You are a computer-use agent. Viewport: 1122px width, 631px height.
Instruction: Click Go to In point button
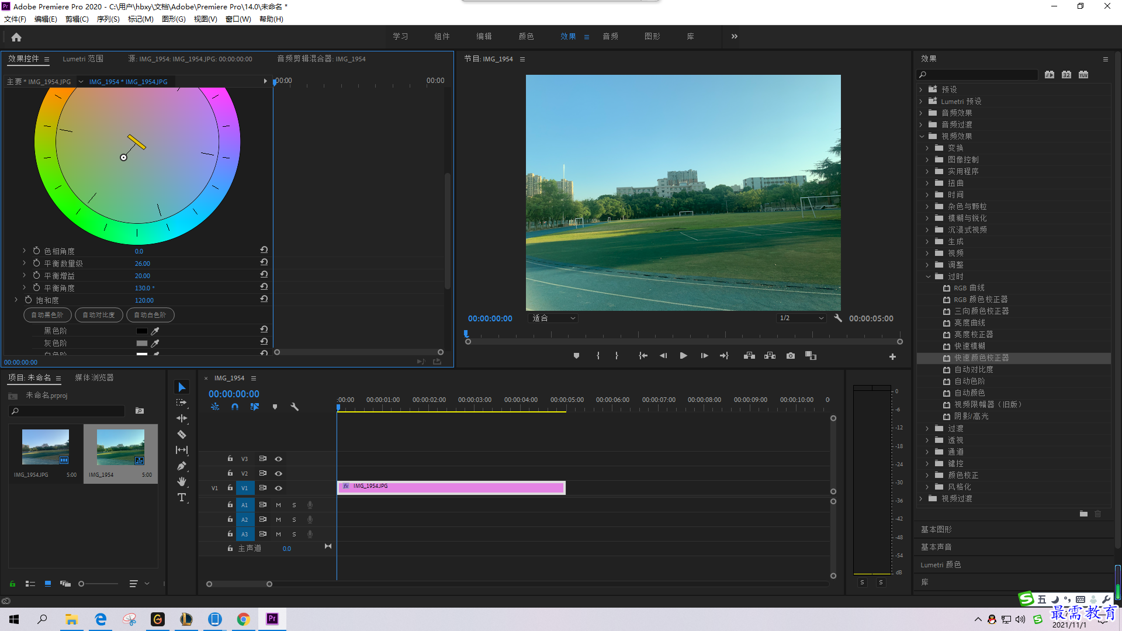tap(643, 356)
